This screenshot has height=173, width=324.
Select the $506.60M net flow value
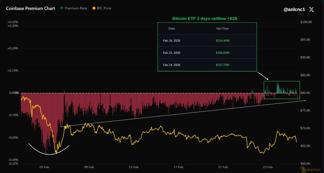coord(222,53)
